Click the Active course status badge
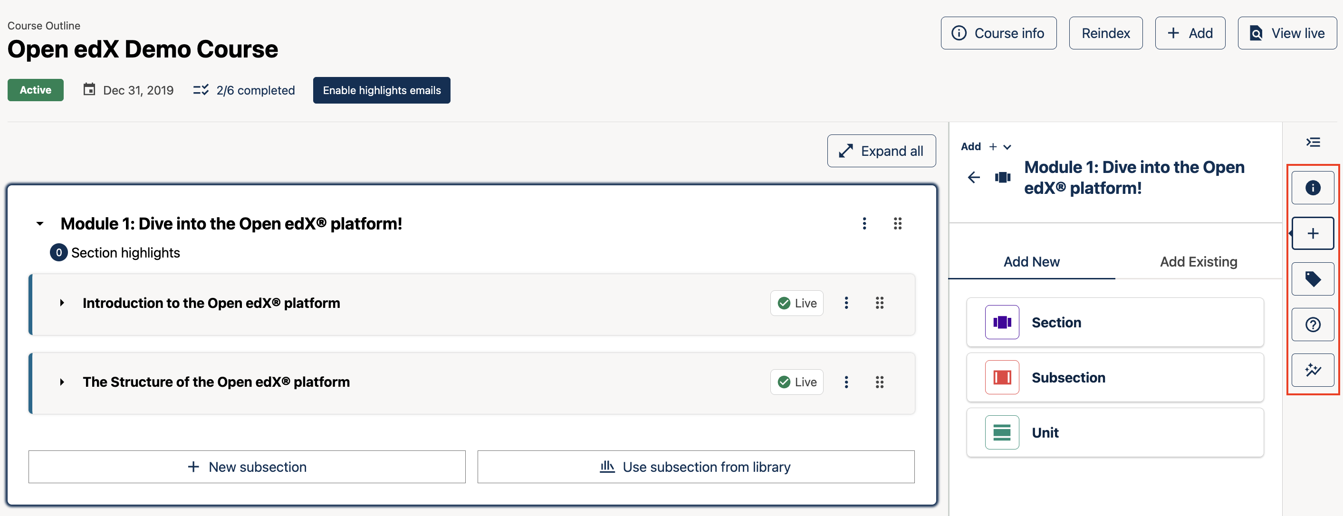Image resolution: width=1343 pixels, height=516 pixels. 36,90
